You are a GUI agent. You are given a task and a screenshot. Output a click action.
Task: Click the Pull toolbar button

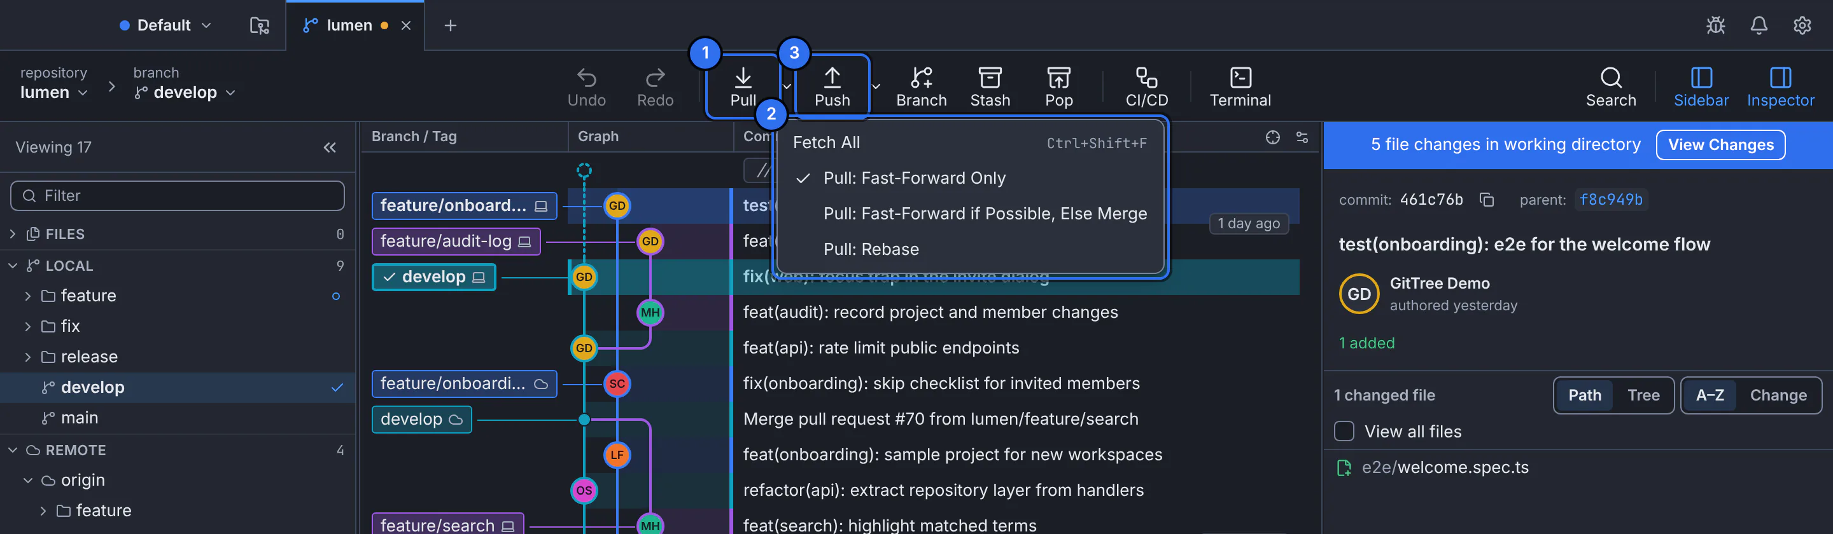click(x=743, y=86)
